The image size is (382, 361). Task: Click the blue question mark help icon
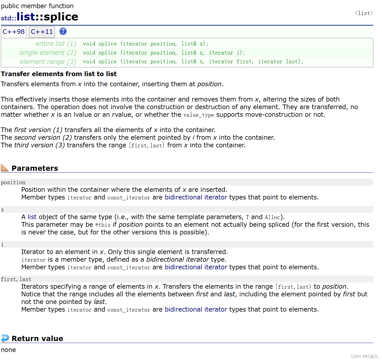coord(63,31)
